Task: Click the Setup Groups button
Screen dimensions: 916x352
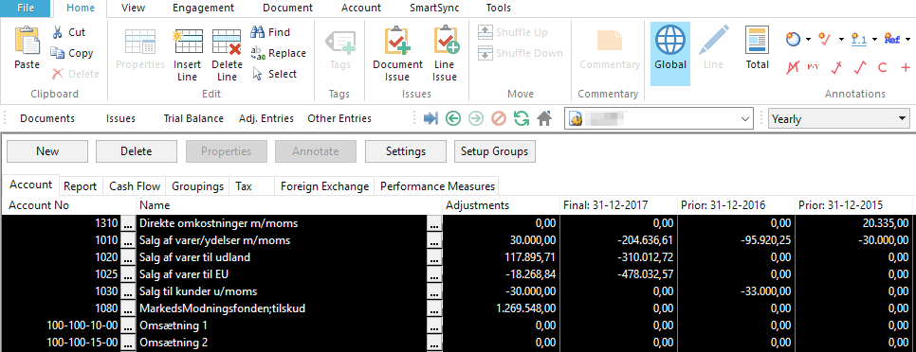Action: pyautogui.click(x=494, y=151)
